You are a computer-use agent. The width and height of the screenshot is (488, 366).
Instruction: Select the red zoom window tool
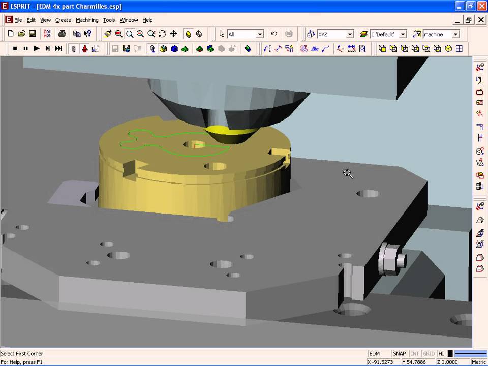click(x=118, y=34)
